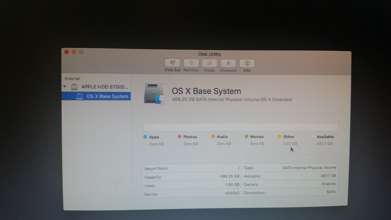The height and width of the screenshot is (220, 391).
Task: Click the Mount Point row label
Action: coord(156,168)
